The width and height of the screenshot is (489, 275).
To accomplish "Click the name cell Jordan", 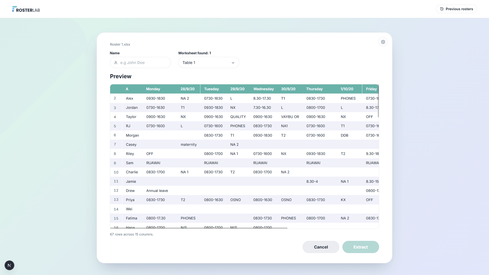I will [132, 108].
